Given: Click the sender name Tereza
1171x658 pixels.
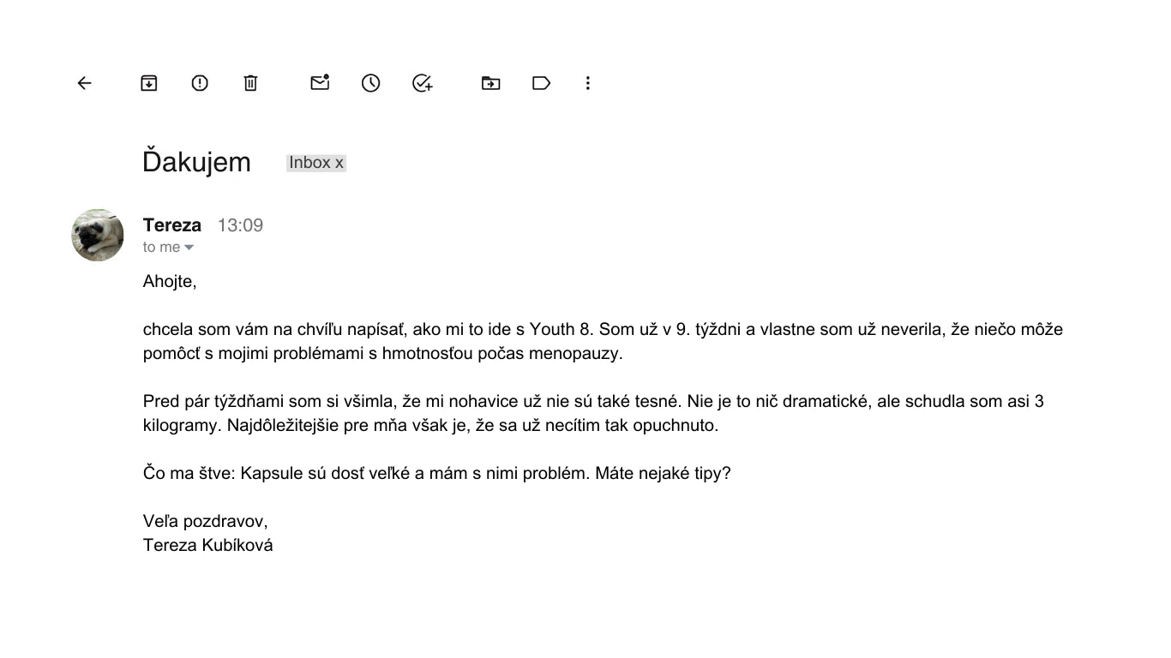Looking at the screenshot, I should [172, 225].
